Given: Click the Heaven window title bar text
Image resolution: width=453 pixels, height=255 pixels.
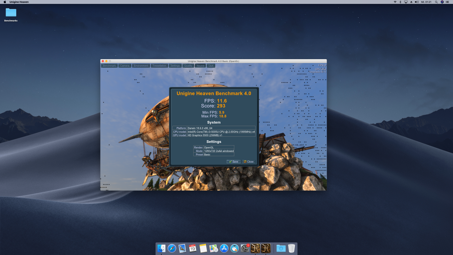Looking at the screenshot, I should tap(213, 61).
